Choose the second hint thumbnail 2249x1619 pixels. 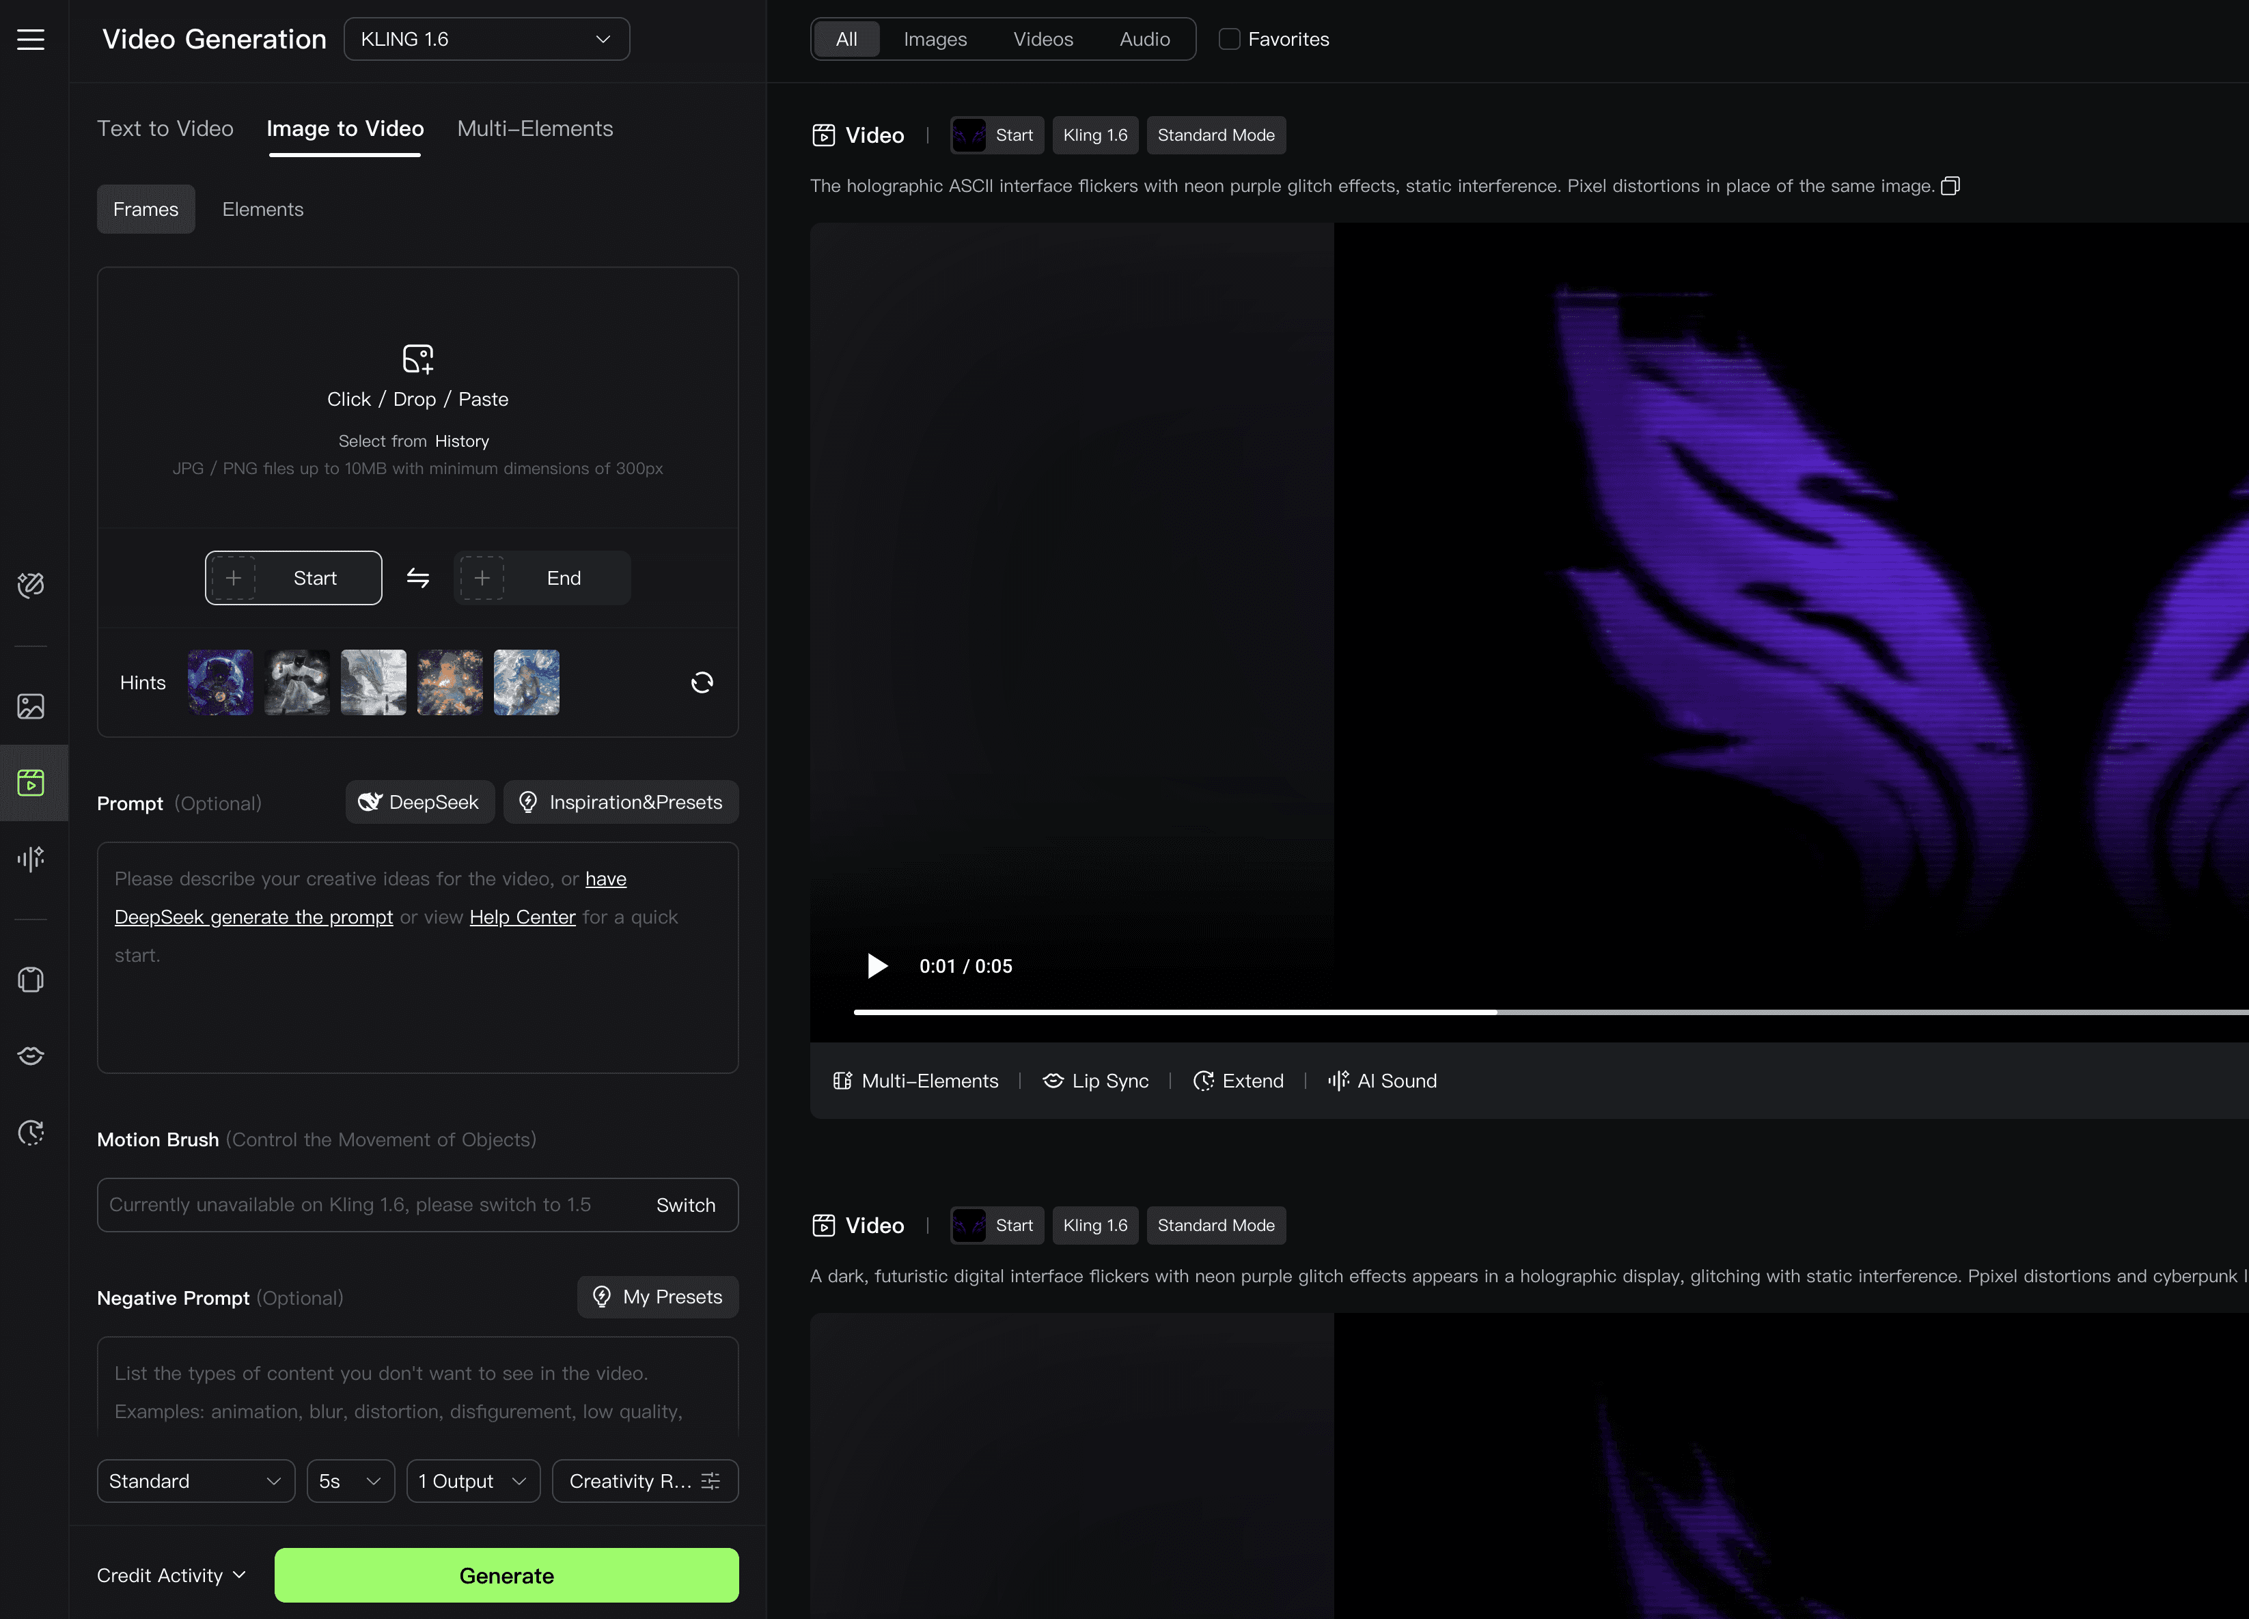pyautogui.click(x=297, y=682)
